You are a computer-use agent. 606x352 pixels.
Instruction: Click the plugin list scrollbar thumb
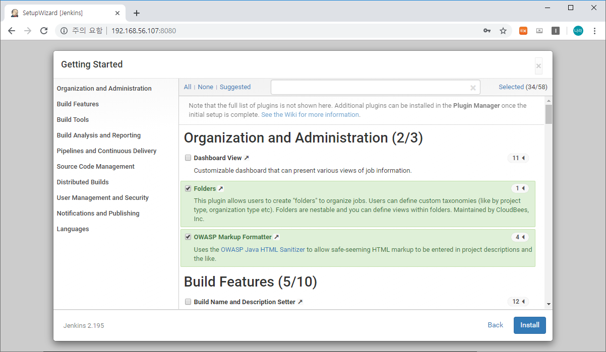pyautogui.click(x=549, y=114)
